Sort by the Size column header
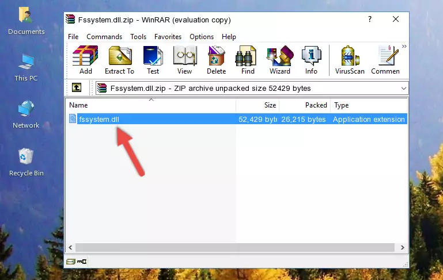443x280 pixels. [x=258, y=105]
